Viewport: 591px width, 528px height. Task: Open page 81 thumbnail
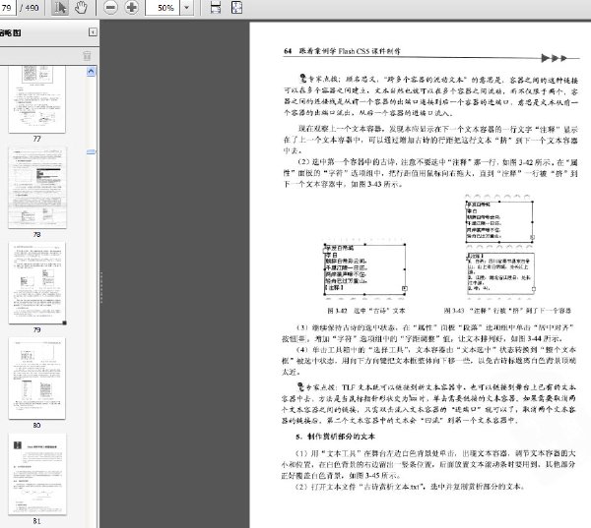[x=37, y=474]
